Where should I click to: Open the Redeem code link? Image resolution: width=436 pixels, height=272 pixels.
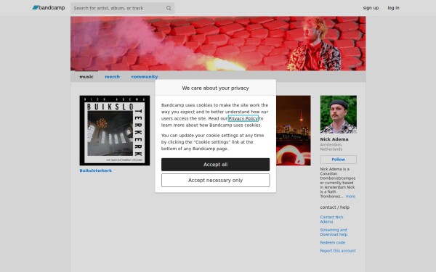tap(333, 242)
